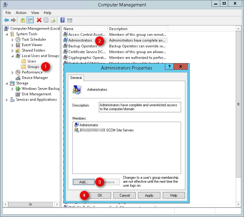The width and height of the screenshot is (244, 217).
Task: Click the blue Help toolbar icon
Action: (x=62, y=20)
